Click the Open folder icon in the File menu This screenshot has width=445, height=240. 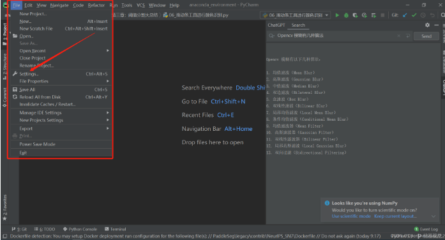coord(15,36)
